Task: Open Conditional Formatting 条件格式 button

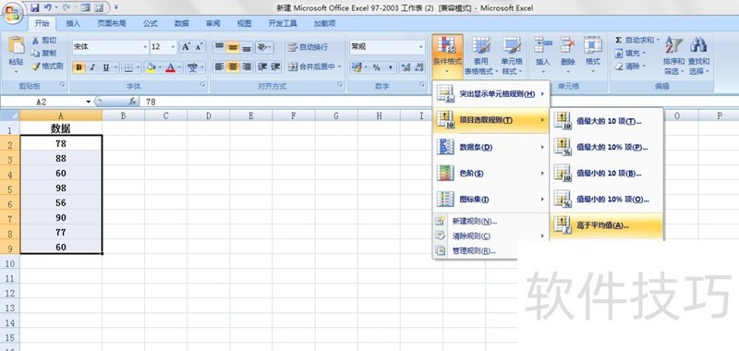Action: (447, 55)
